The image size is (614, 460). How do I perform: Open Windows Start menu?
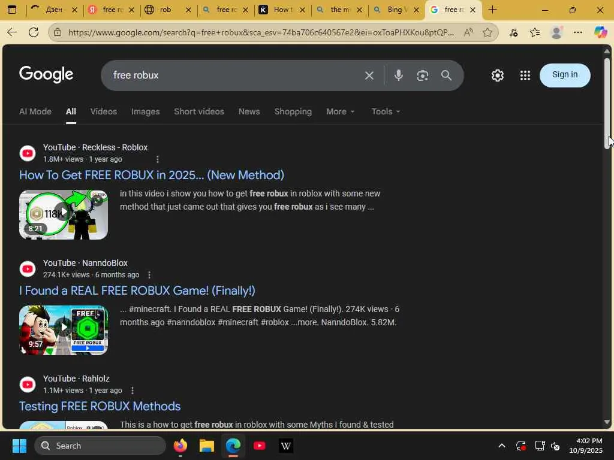19,446
